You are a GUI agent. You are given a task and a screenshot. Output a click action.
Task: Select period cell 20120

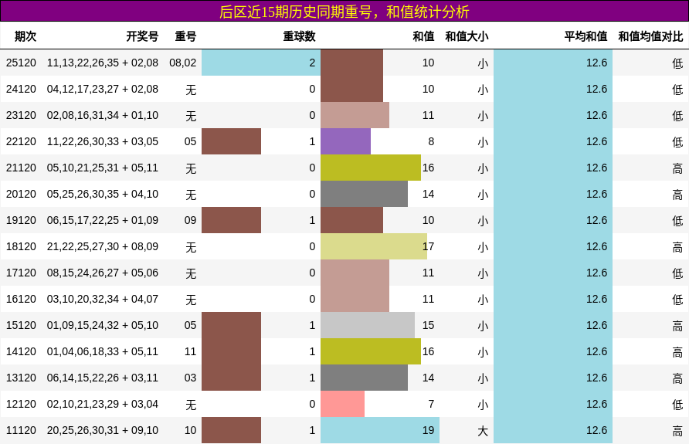coord(21,194)
